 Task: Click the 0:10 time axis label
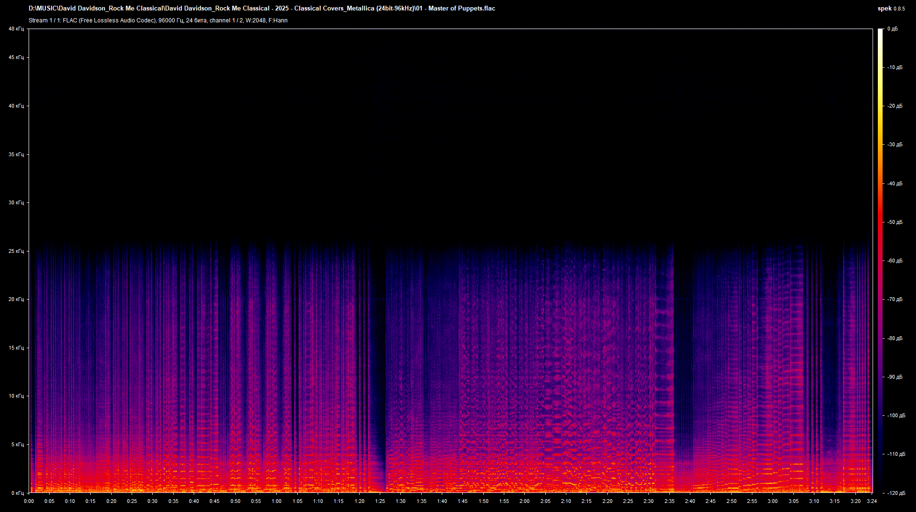click(70, 501)
